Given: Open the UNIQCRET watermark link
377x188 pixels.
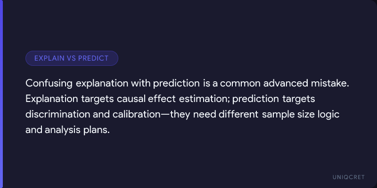Looking at the screenshot, I should 347,176.
